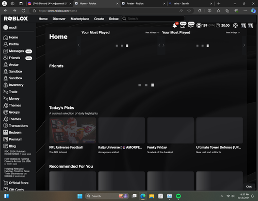Open blog post RDC 2024 Roblox's Next Frontier

18,153
